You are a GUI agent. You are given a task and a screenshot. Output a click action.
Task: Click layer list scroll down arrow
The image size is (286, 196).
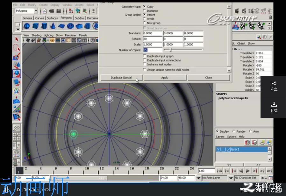(270, 159)
